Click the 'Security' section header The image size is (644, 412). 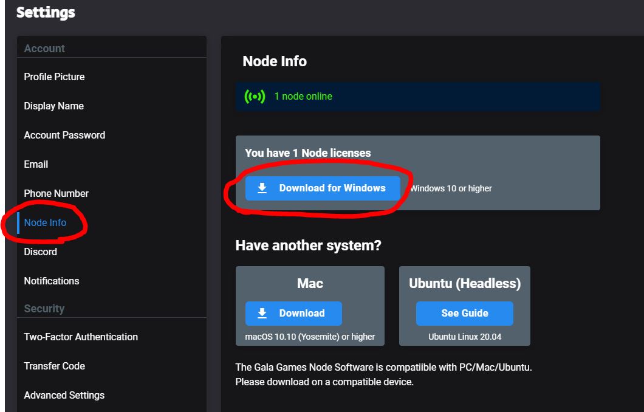coord(44,309)
